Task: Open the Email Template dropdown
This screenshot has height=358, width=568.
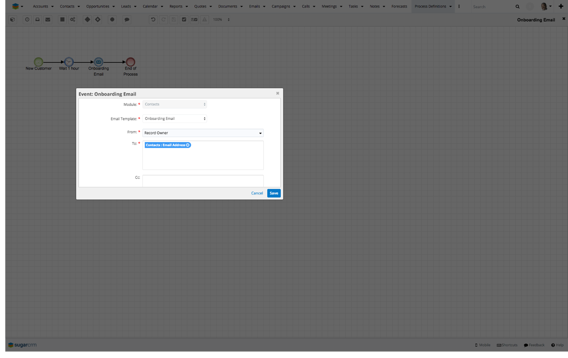Action: [x=174, y=119]
